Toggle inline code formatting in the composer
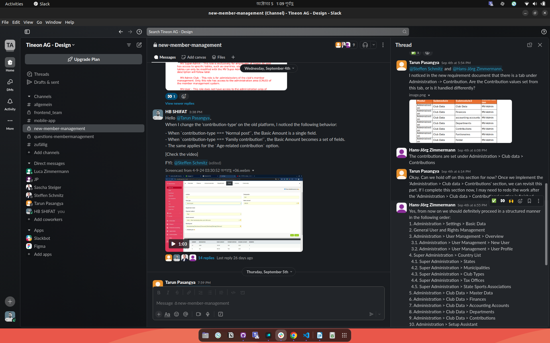The height and width of the screenshot is (343, 550). (233, 292)
